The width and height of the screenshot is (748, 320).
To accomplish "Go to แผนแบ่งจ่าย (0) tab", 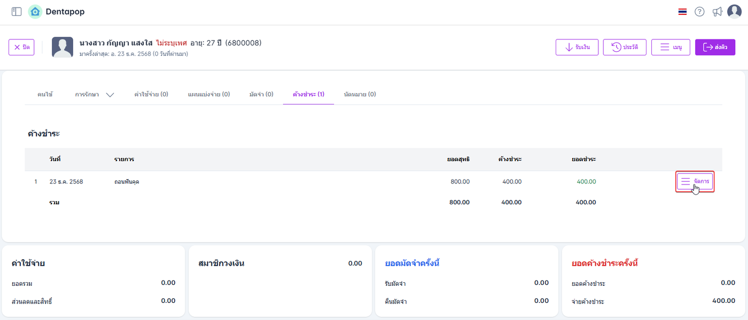I will (209, 94).
